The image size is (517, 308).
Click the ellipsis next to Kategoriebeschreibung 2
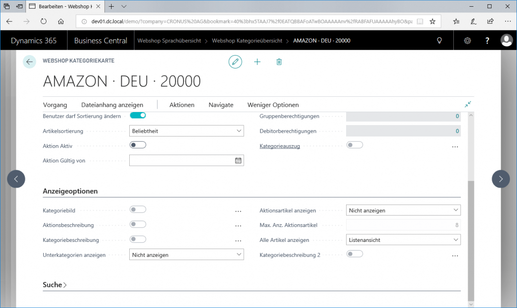pos(455,256)
